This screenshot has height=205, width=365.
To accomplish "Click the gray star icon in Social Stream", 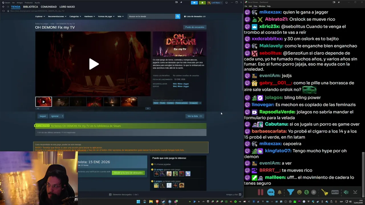I will click(314, 192).
